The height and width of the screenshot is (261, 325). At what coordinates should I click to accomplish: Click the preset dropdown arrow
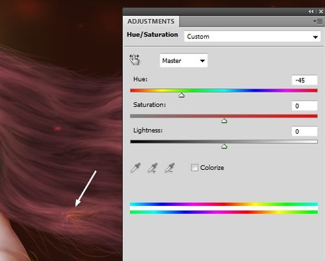pos(315,37)
